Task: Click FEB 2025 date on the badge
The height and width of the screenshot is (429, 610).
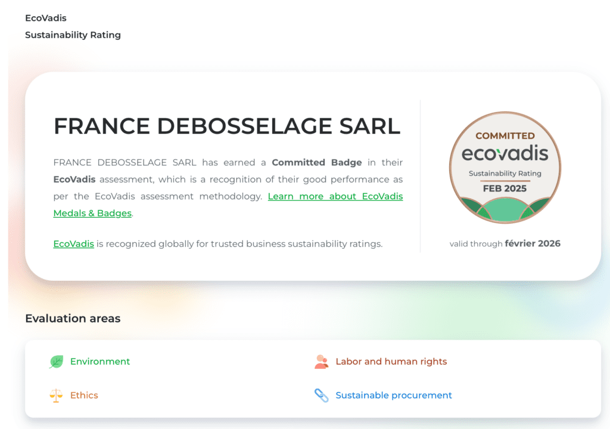Action: tap(505, 189)
